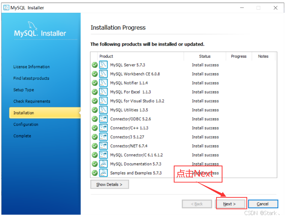This screenshot has height=218, width=285.
Task: Click the MySQL Connector/C 6.1 product icon
Action: pyautogui.click(x=103, y=155)
